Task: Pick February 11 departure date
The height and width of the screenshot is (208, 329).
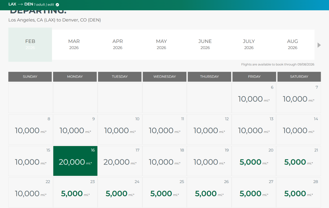Action: pos(164,130)
